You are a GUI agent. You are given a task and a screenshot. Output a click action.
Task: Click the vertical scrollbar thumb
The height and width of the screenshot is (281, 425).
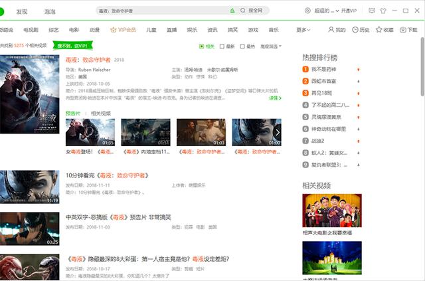pos(422,66)
